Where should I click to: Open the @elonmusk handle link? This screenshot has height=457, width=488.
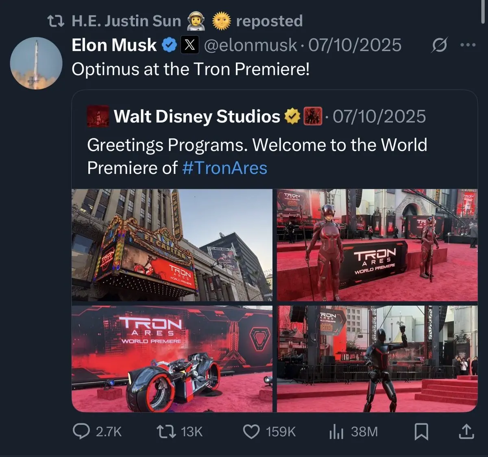[x=250, y=45]
